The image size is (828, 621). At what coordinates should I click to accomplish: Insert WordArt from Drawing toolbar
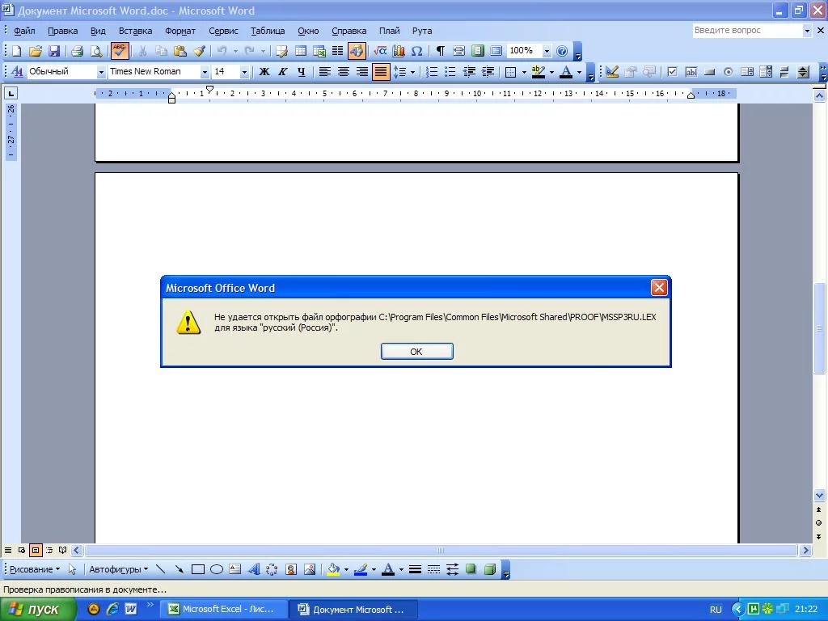pyautogui.click(x=254, y=569)
